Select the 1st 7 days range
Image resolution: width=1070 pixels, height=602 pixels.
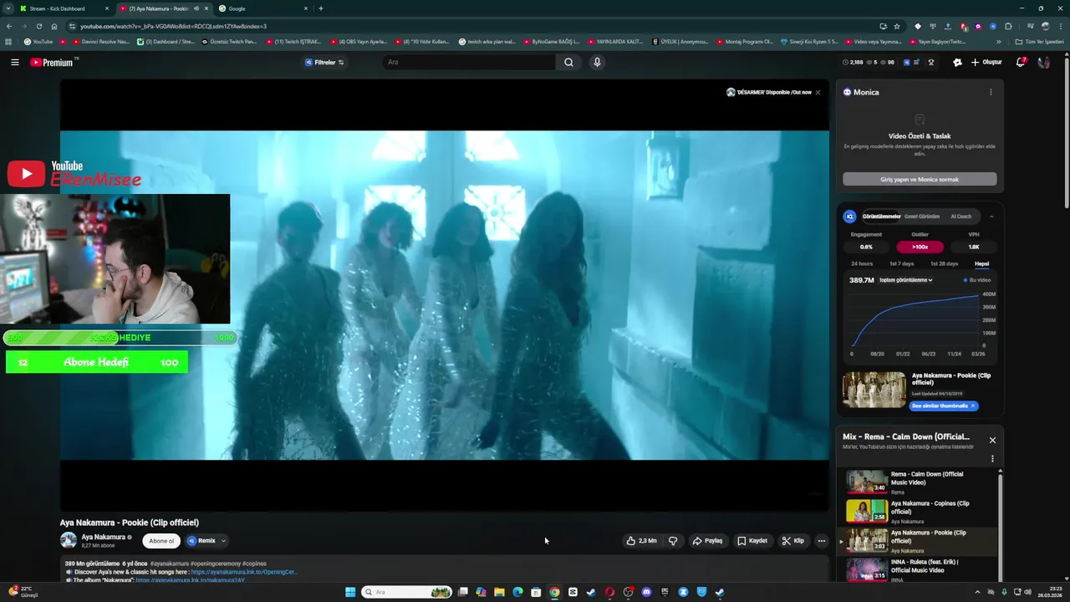pyautogui.click(x=901, y=263)
